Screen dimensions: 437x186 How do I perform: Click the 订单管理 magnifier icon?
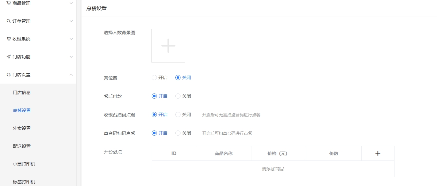point(9,21)
